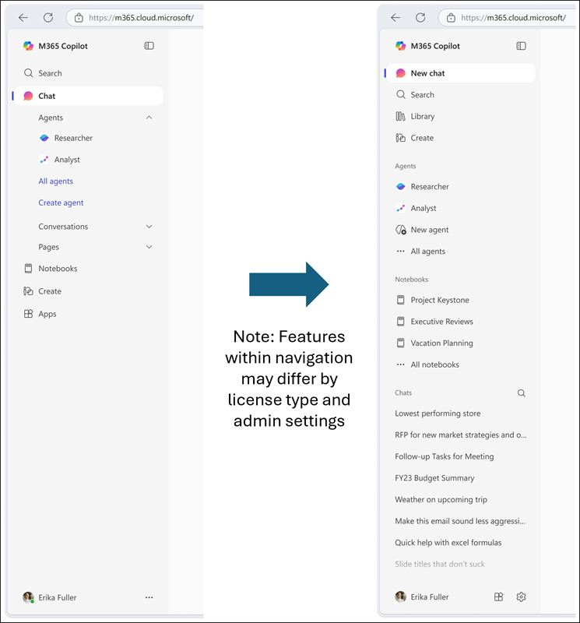
Task: Click Erika Fuller profile in right panel
Action: pos(422,597)
